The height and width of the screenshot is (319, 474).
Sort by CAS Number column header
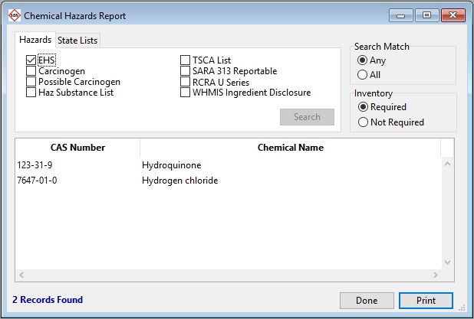pyautogui.click(x=77, y=148)
